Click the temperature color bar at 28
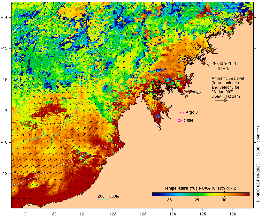The height and width of the screenshot is (217, 262). [x=169, y=194]
